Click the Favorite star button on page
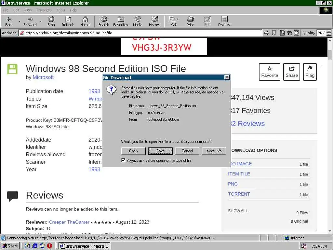 coord(270,72)
